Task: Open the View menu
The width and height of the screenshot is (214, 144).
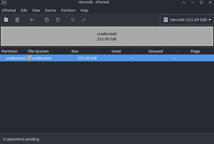Action: 36,10
